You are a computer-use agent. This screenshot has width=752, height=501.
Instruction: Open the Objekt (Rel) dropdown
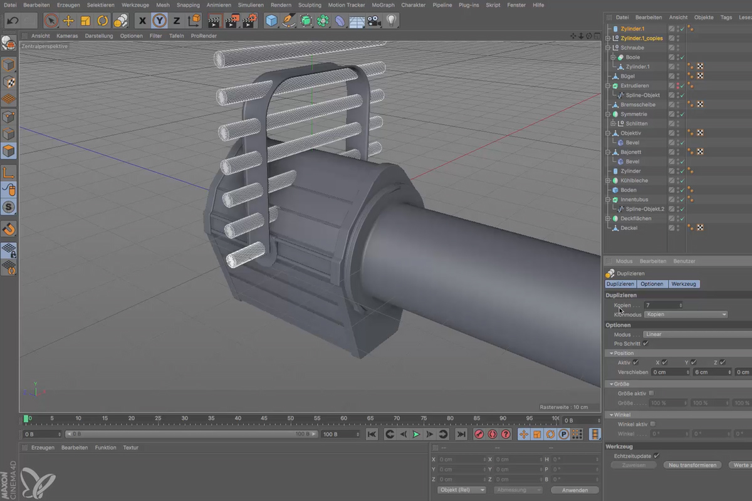coord(462,490)
